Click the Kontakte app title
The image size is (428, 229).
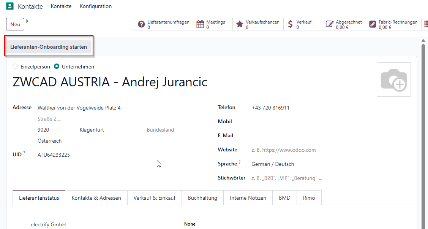coord(30,6)
